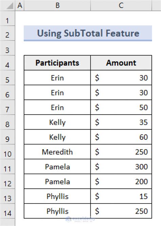Viewport: 161px width, 226px height.
Task: Select column B header
Action: click(57, 5)
